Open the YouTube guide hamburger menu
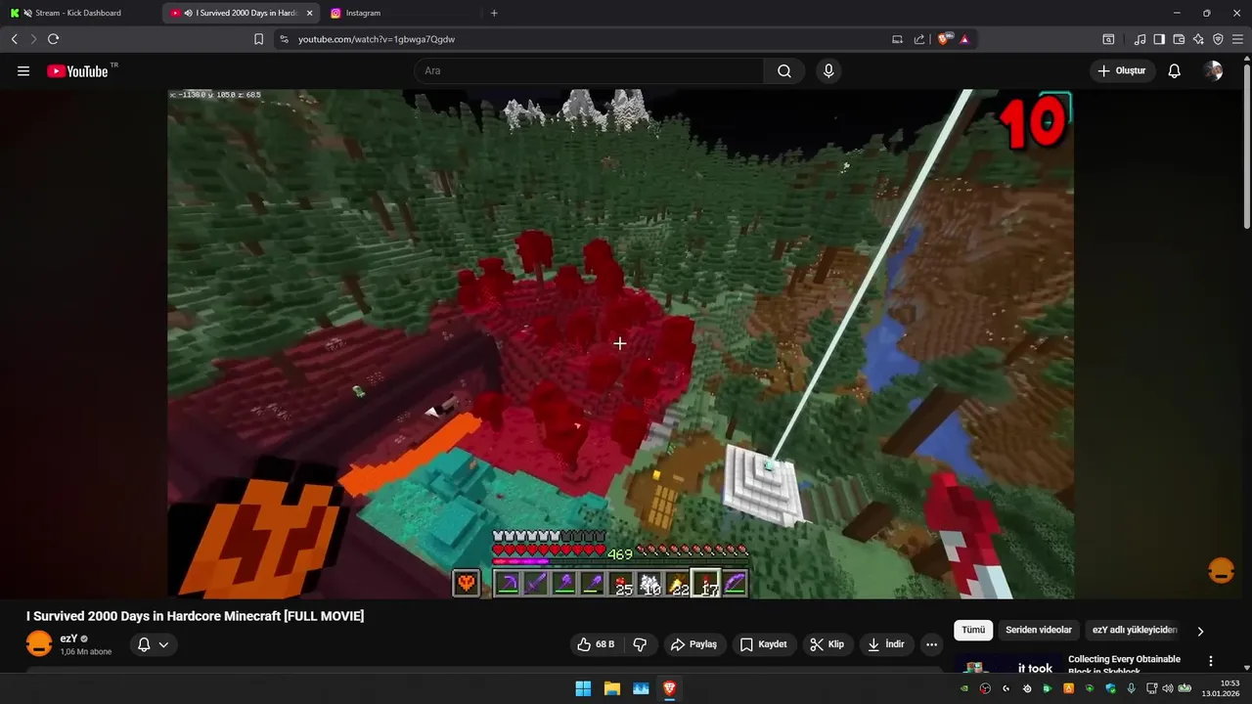This screenshot has width=1252, height=704. click(23, 71)
